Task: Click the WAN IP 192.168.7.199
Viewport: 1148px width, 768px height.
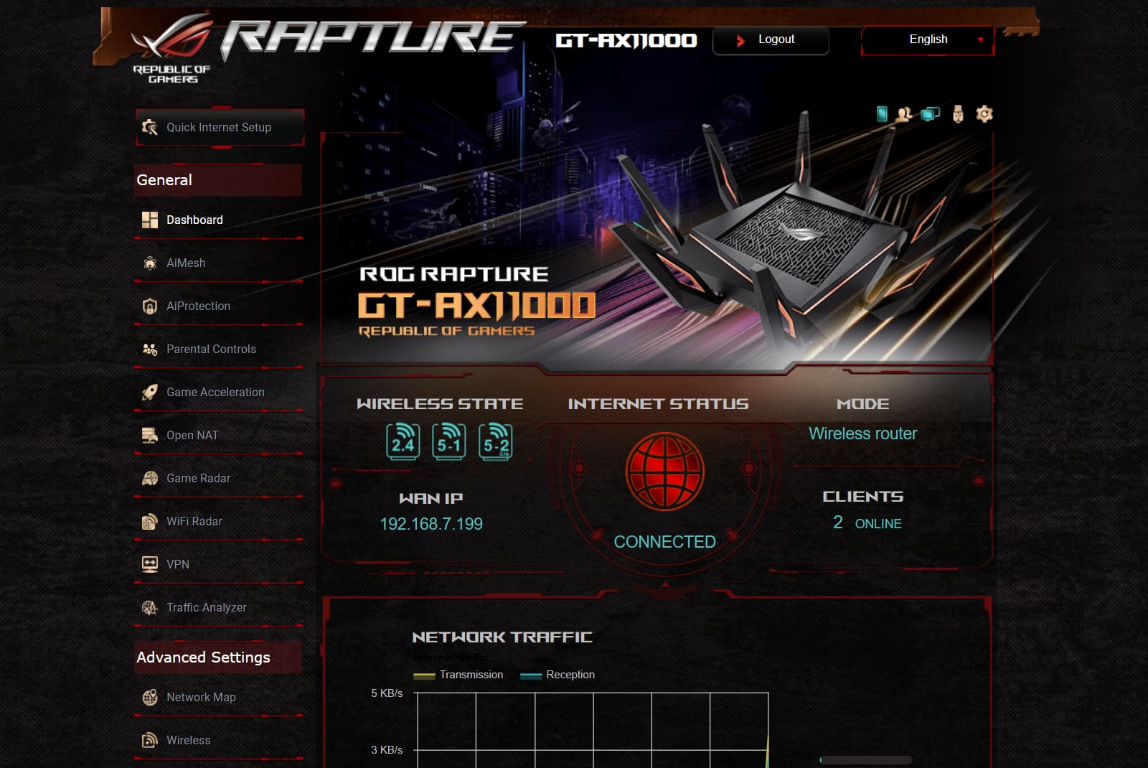Action: 431,524
